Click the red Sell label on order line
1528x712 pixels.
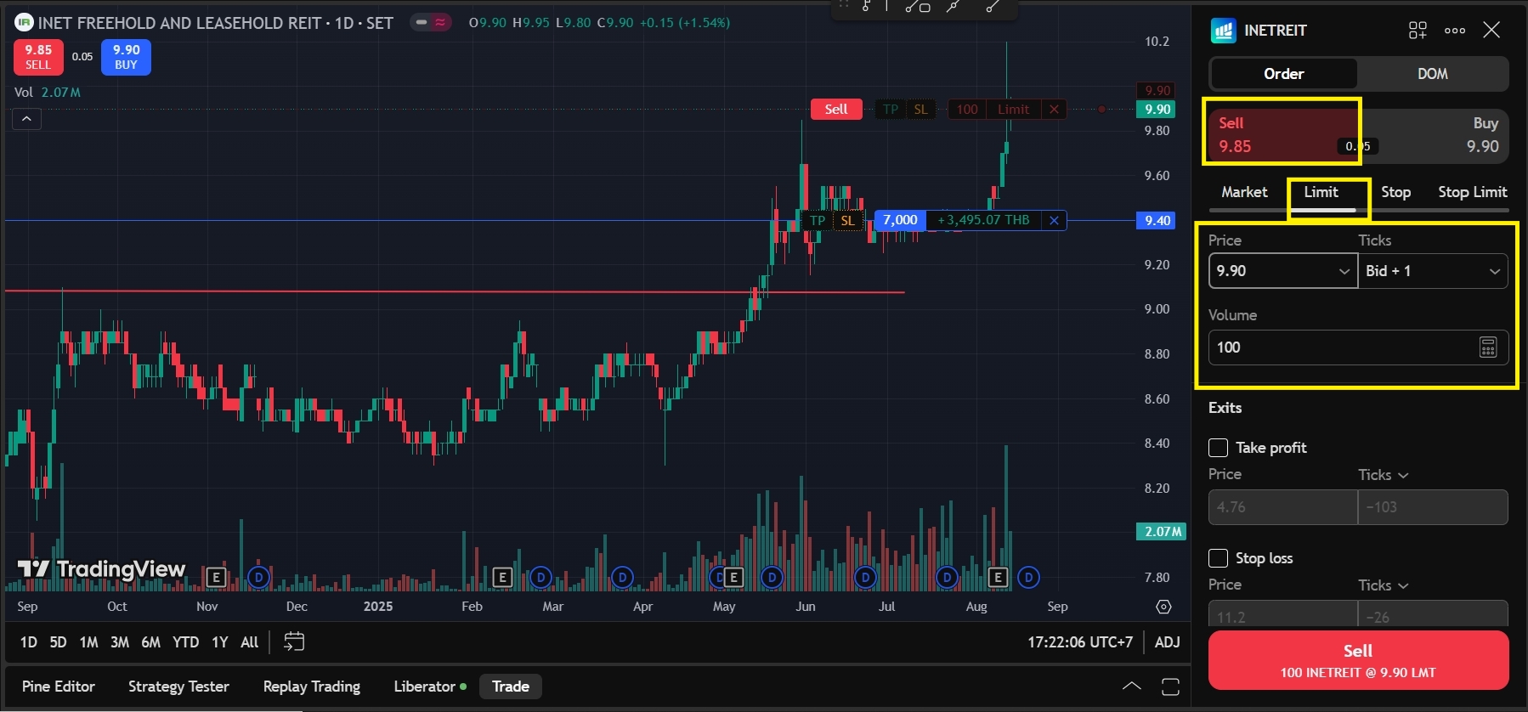pyautogui.click(x=836, y=109)
